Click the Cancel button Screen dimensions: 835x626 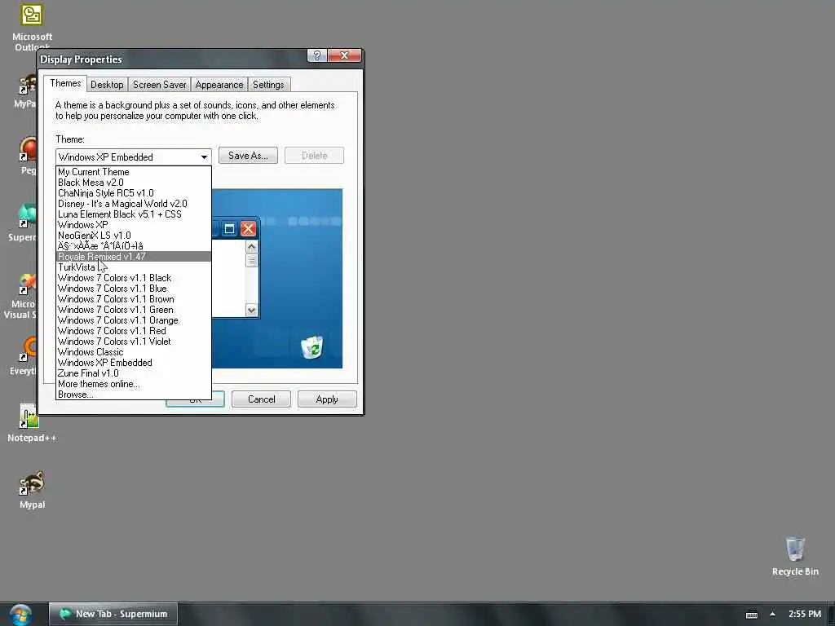pyautogui.click(x=261, y=399)
